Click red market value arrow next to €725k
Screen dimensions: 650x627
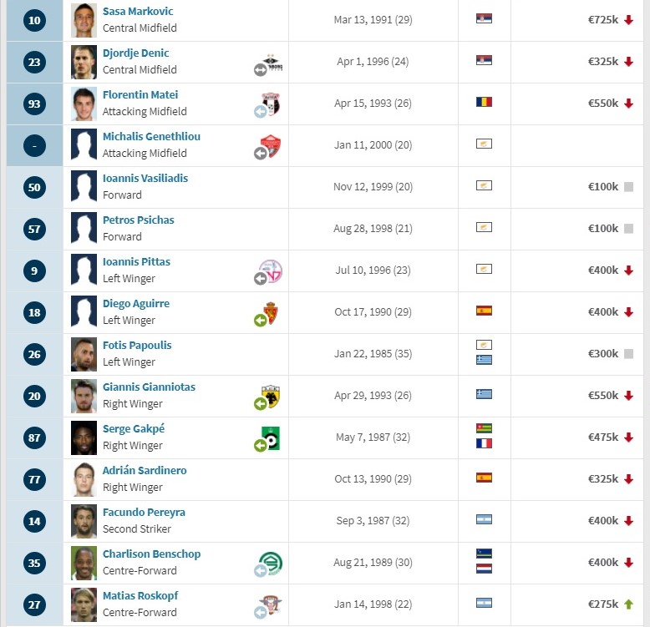628,20
